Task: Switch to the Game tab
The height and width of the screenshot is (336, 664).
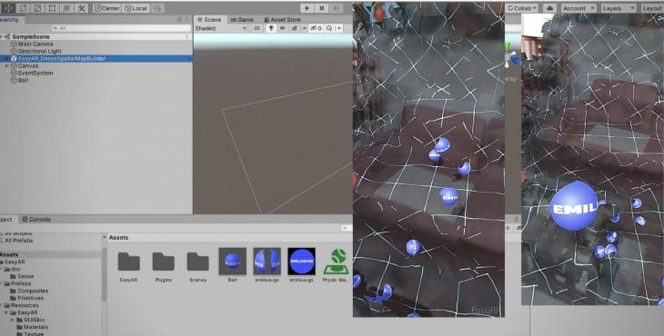Action: (242, 19)
